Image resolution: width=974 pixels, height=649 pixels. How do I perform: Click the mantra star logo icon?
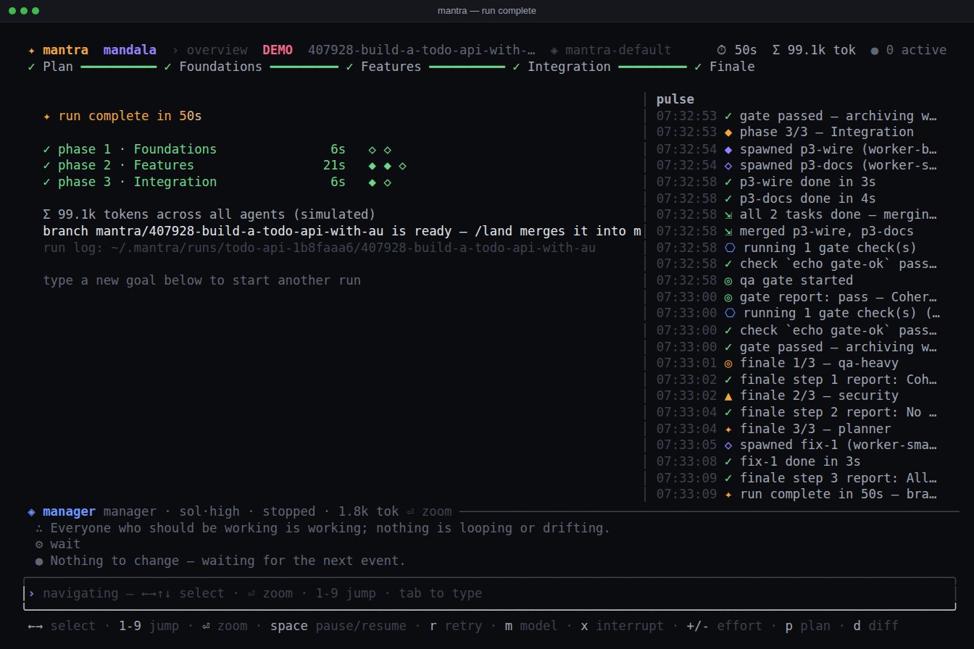(x=31, y=50)
